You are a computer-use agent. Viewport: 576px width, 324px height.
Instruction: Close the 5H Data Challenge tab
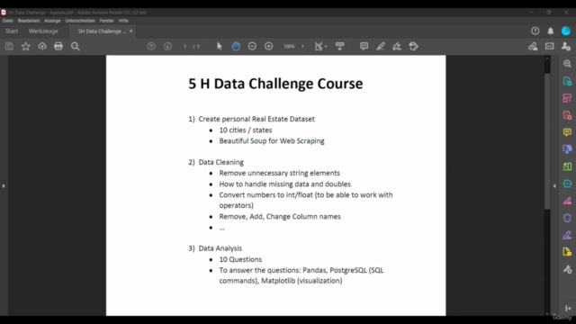130,31
